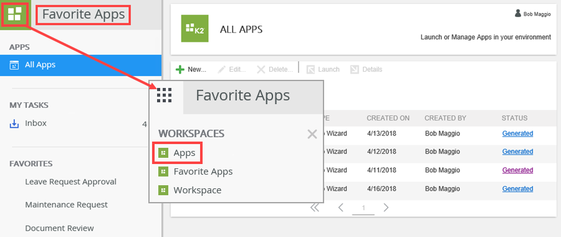Click the Details toolbar button
The width and height of the screenshot is (561, 237).
tap(367, 69)
